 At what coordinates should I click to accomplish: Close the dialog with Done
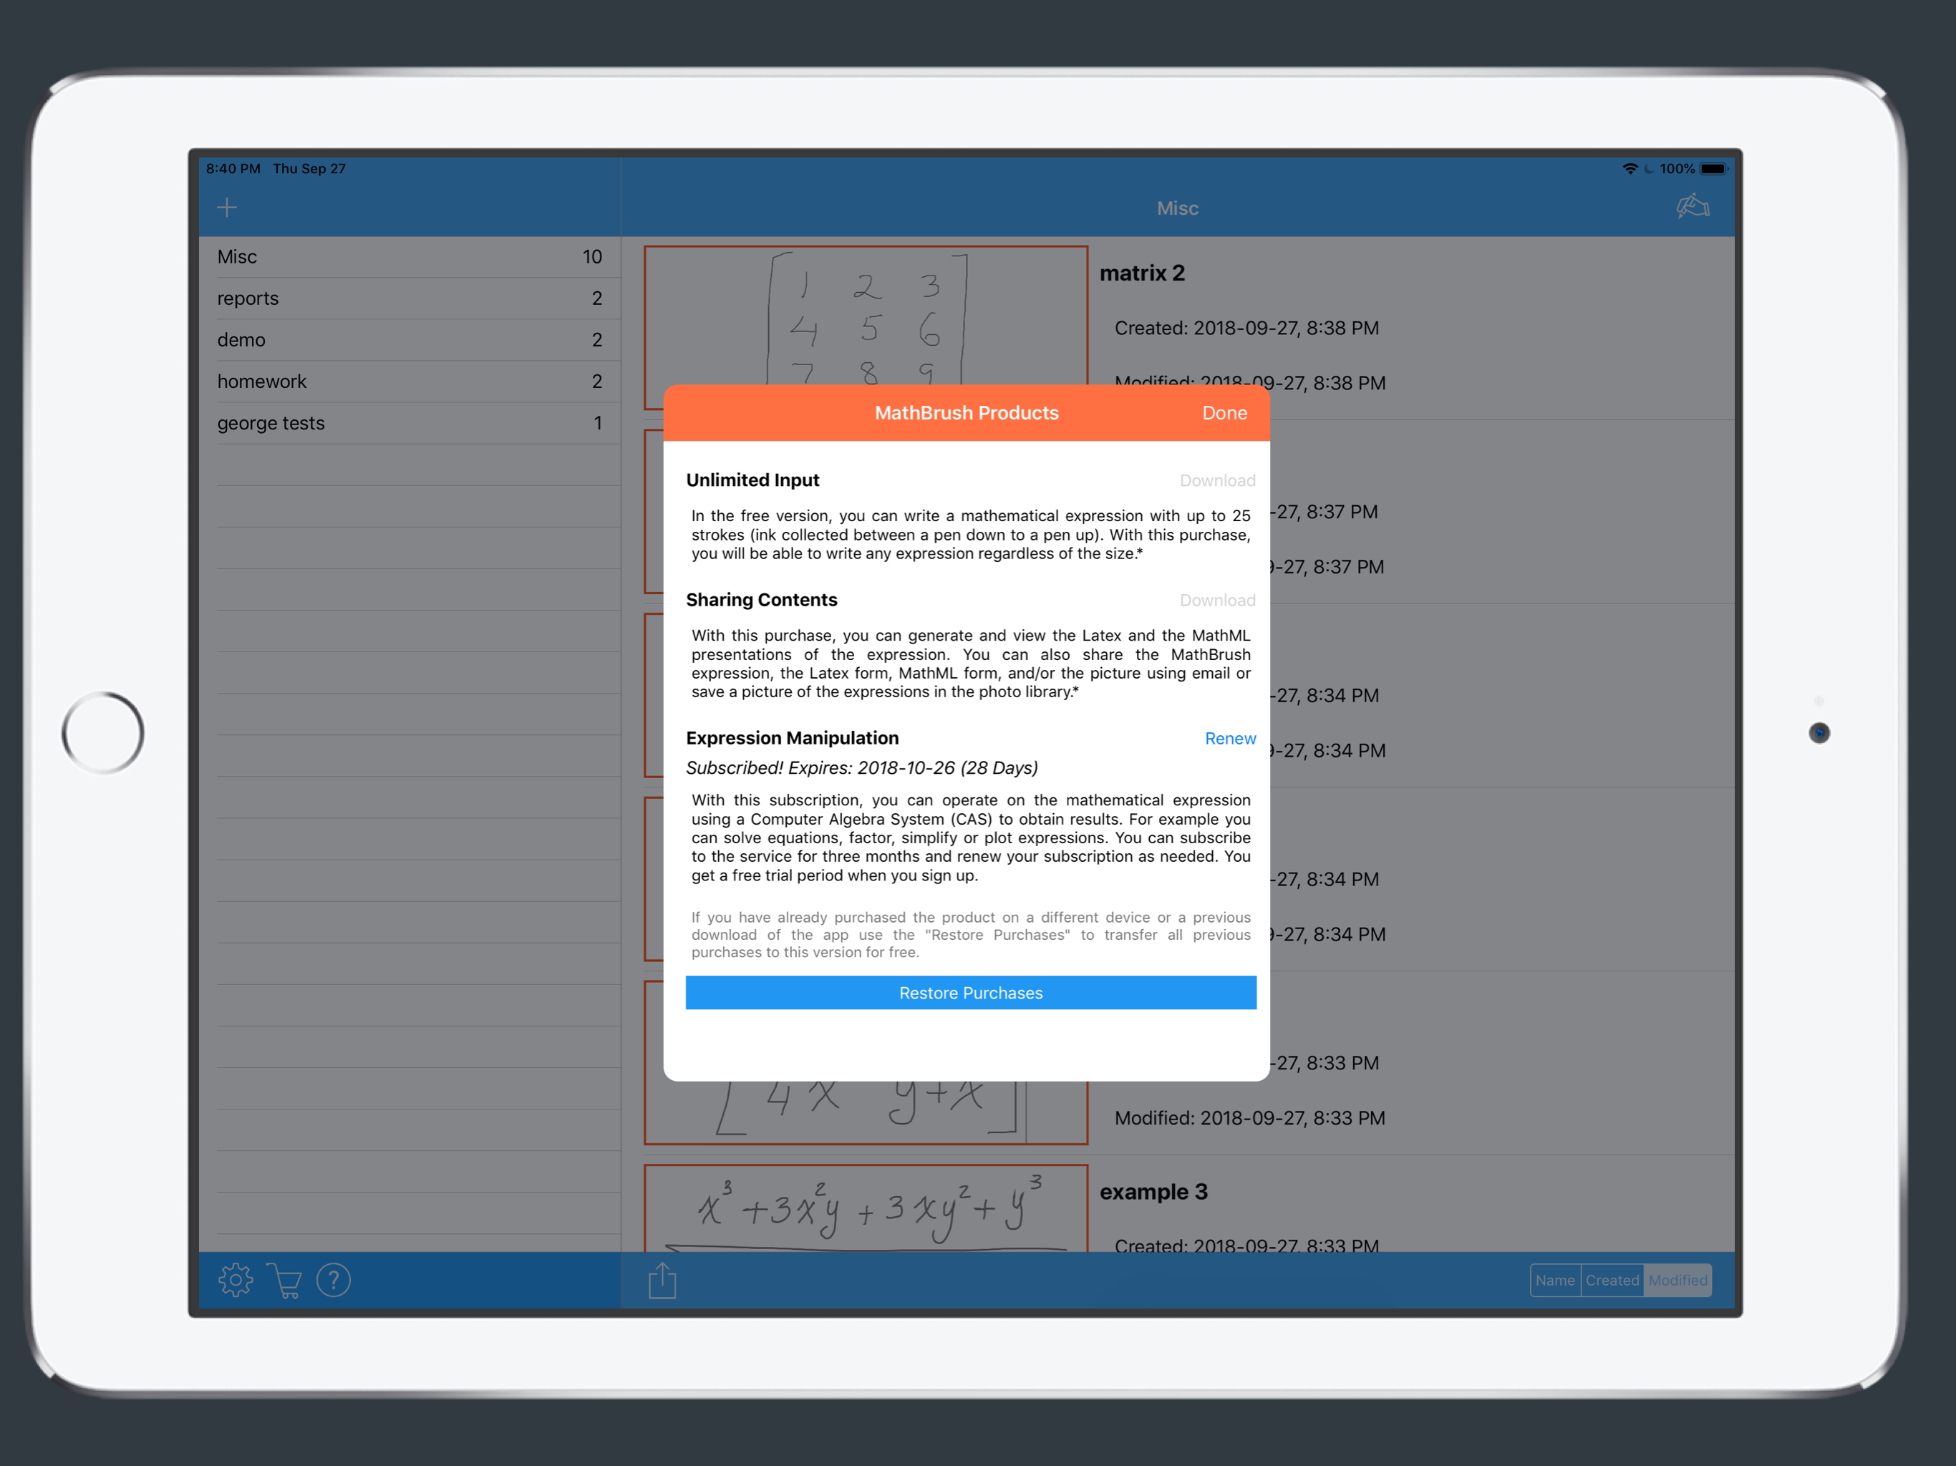click(1224, 413)
